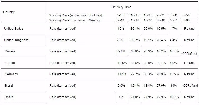Click the 5-10 working days column header
Screen dimensions: 199x105
(x=122, y=15)
